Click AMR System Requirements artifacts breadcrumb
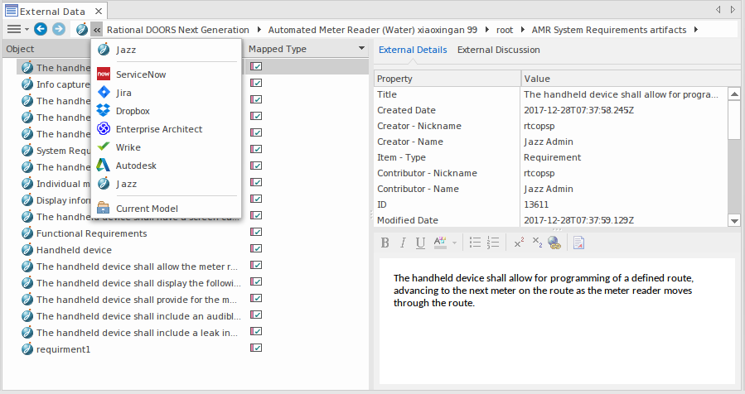The image size is (745, 394). click(x=608, y=30)
